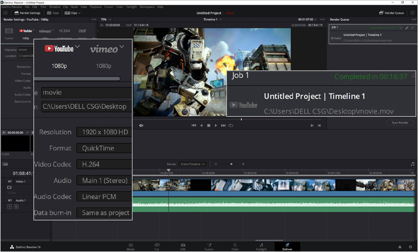Click the Video 1 track name
This screenshot has height=252, width=418.
(20, 181)
